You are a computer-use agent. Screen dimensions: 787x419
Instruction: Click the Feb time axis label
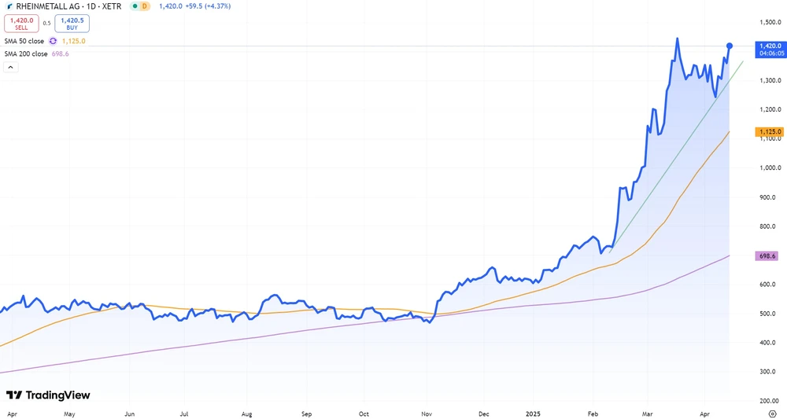tap(593, 414)
